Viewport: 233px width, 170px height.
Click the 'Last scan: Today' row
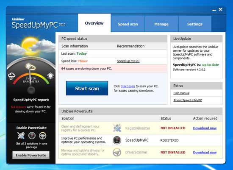(x=113, y=53)
